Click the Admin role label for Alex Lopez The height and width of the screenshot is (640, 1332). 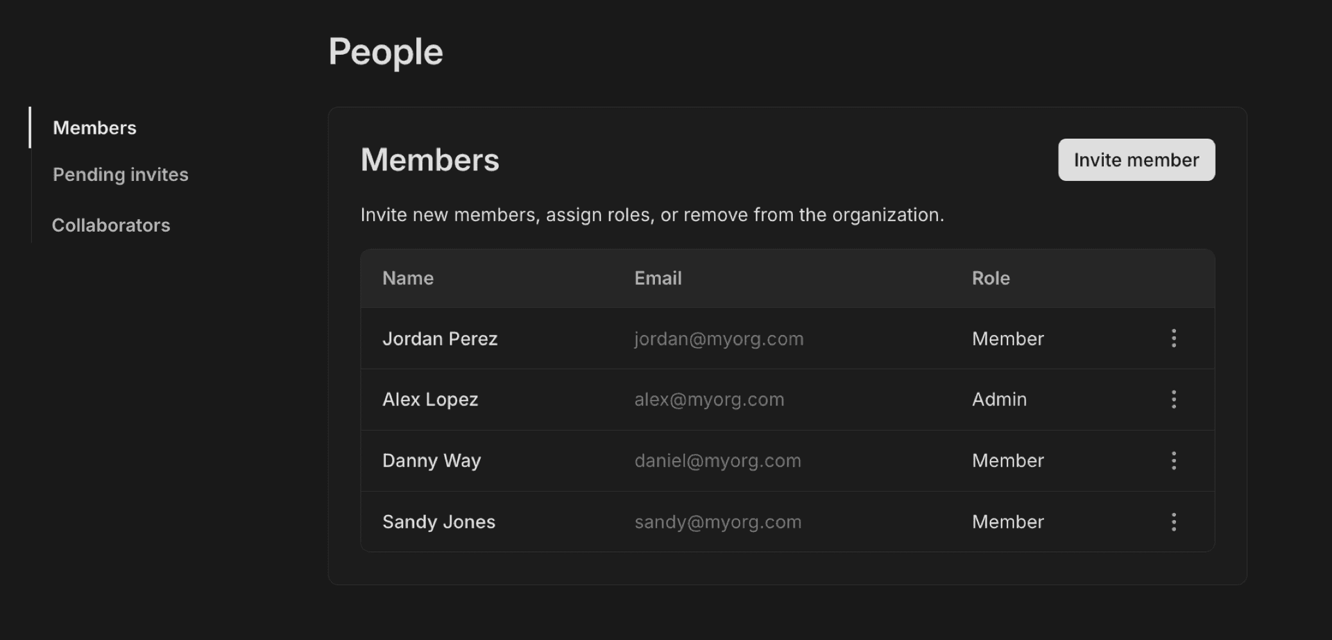tap(999, 399)
